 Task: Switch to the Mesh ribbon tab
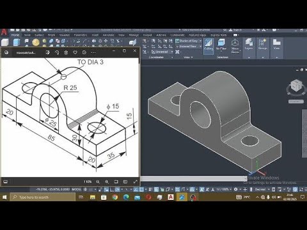coord(51,35)
